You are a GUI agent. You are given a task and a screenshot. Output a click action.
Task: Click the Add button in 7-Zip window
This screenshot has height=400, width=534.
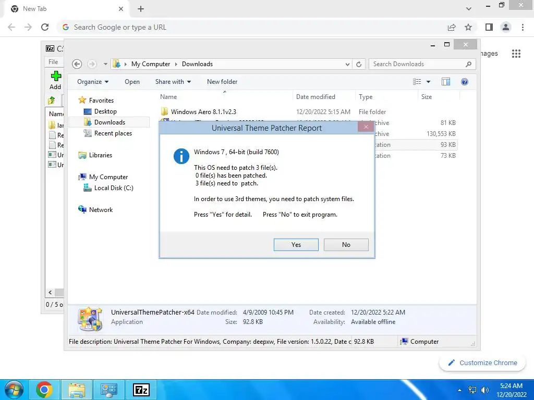coord(55,81)
